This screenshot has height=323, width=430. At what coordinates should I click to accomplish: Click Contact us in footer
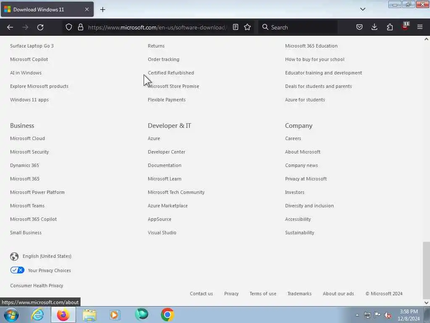click(x=201, y=294)
